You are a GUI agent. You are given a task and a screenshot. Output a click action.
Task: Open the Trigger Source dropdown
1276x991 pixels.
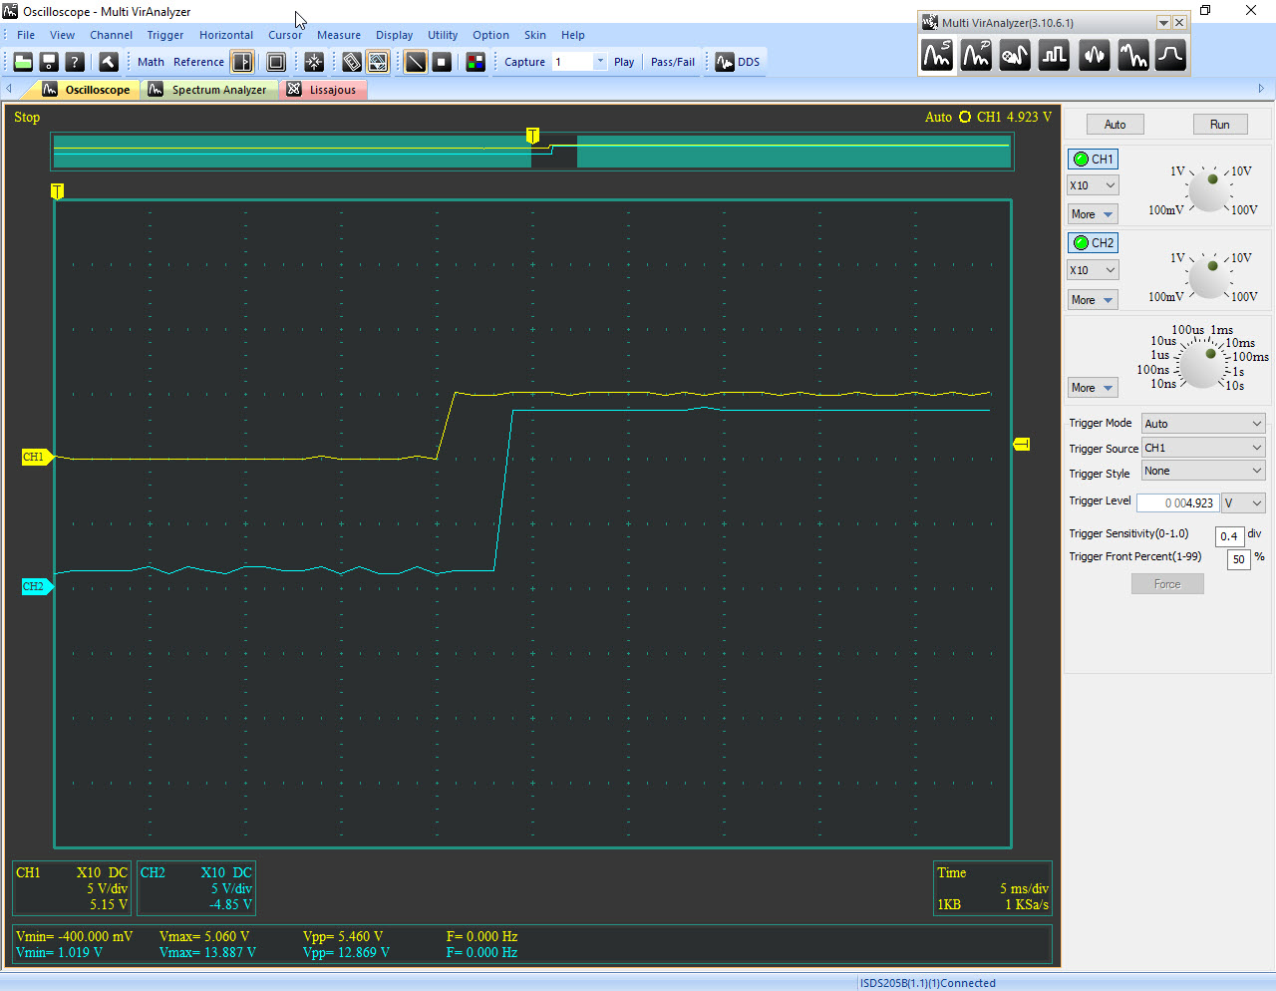click(1203, 448)
